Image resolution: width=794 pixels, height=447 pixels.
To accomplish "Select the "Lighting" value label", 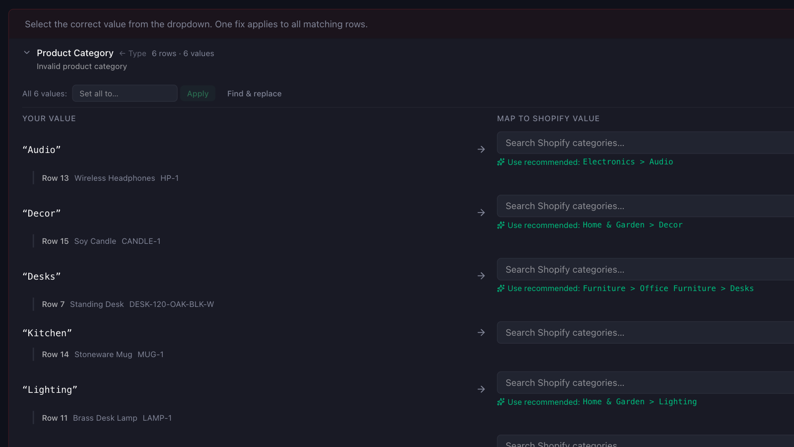I will point(50,390).
